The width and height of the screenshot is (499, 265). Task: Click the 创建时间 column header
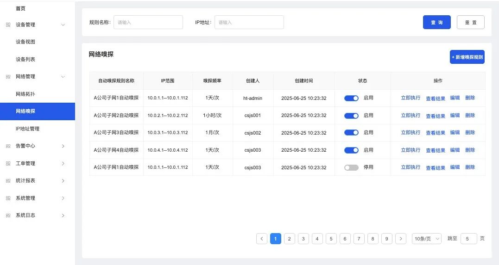[x=304, y=81]
